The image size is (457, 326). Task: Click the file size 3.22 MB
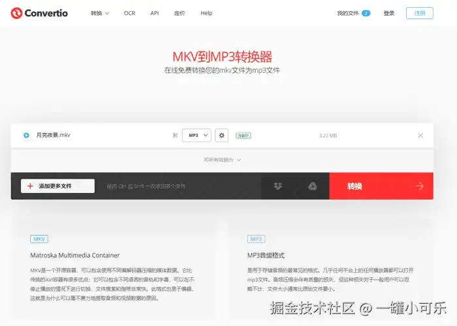point(328,136)
